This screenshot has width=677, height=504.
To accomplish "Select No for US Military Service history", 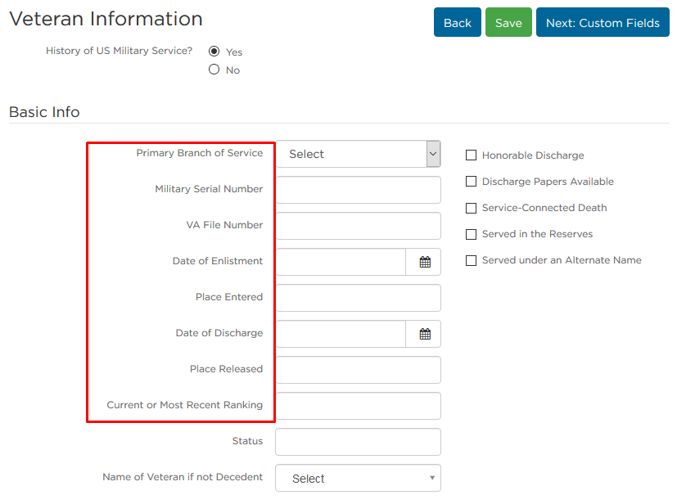I will 214,70.
